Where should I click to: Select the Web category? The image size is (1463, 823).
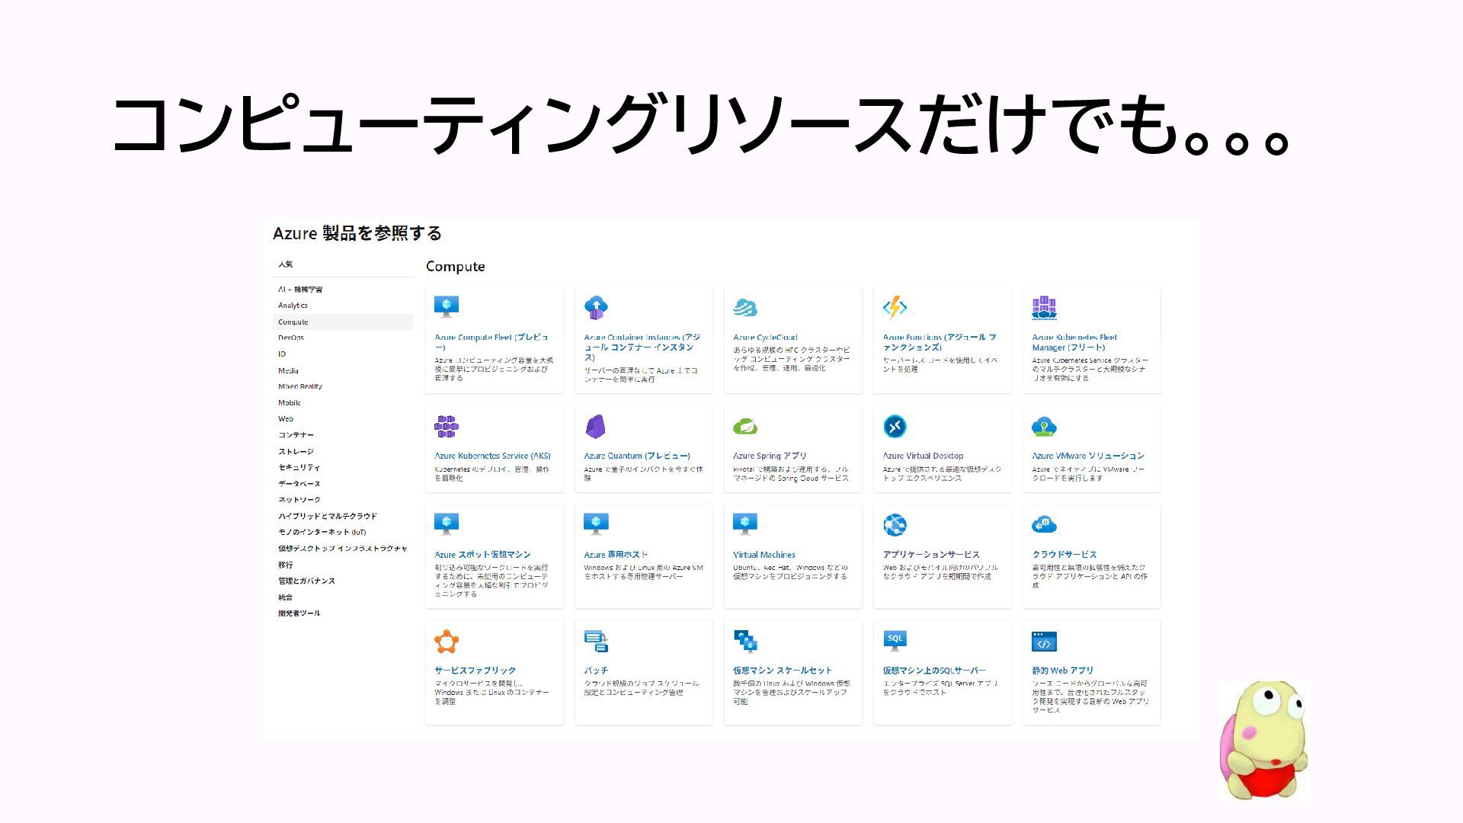click(286, 419)
